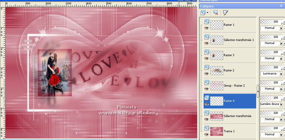Pin the Calques panel with pushpin icon
The image size is (285, 140).
[x=281, y=6]
